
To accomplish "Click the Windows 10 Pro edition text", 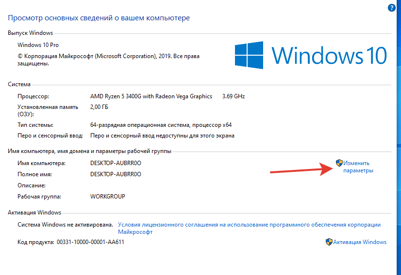I will pos(38,45).
